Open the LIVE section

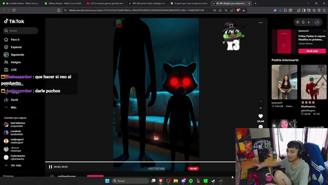tap(14, 70)
